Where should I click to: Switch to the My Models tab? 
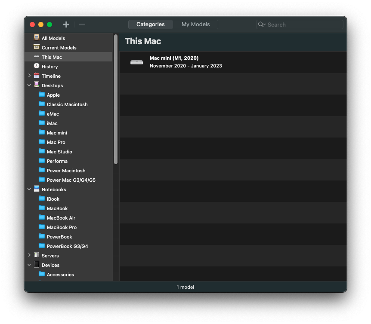pos(195,24)
